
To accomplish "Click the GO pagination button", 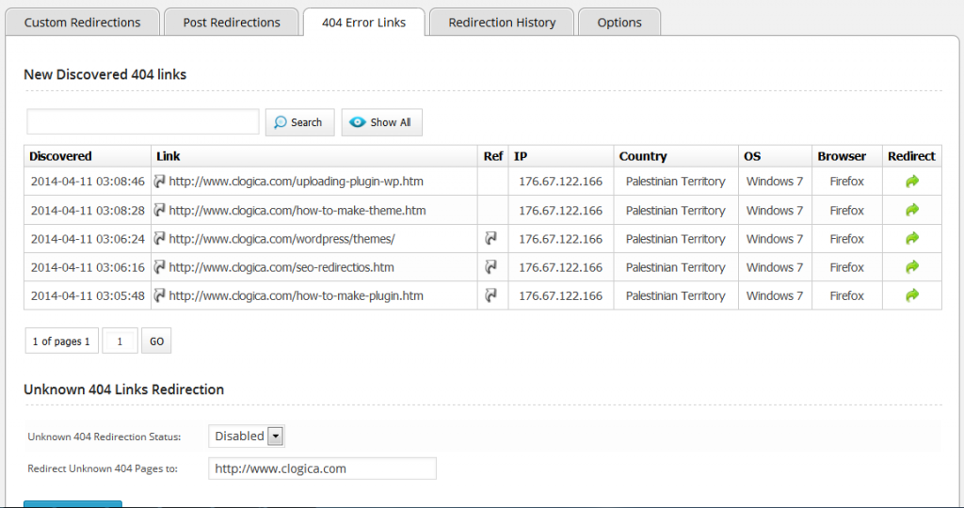I will (156, 341).
